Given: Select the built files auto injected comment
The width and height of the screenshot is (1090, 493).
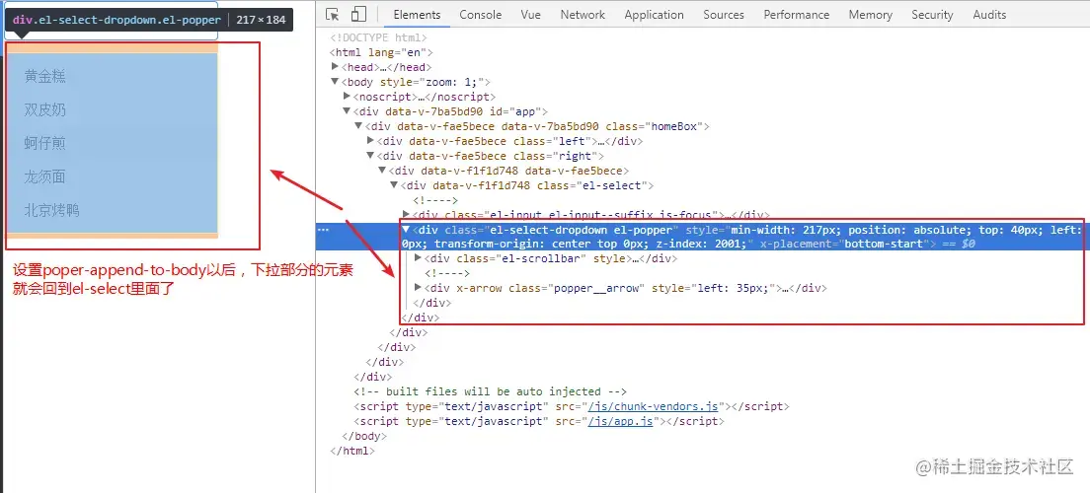Looking at the screenshot, I should [490, 391].
